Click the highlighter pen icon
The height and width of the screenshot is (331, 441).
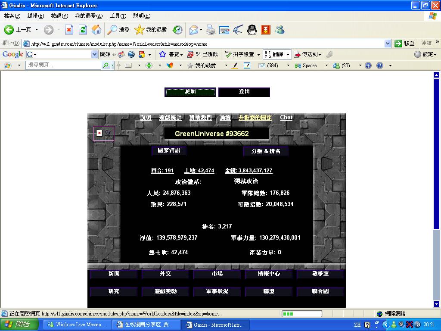pyautogui.click(x=235, y=66)
